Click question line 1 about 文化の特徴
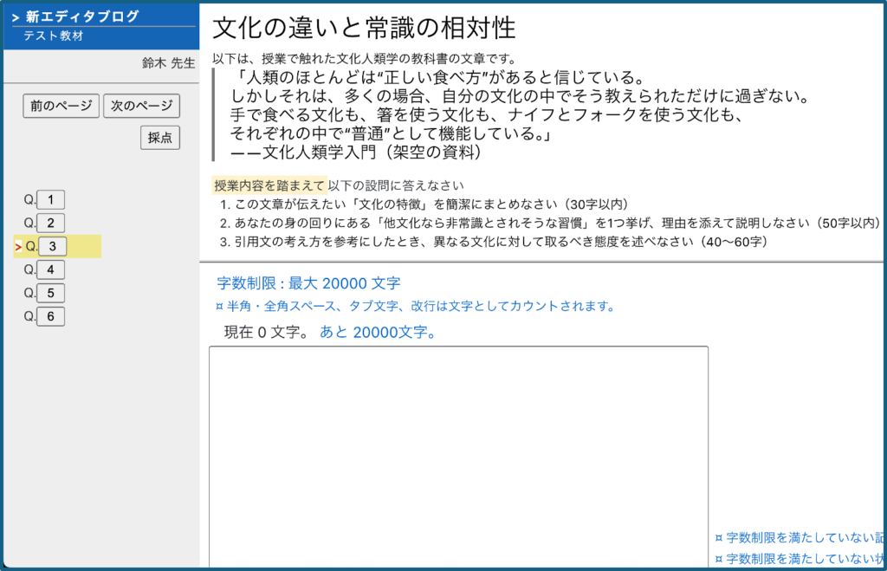Screen dimensions: 887x571 [x=424, y=204]
